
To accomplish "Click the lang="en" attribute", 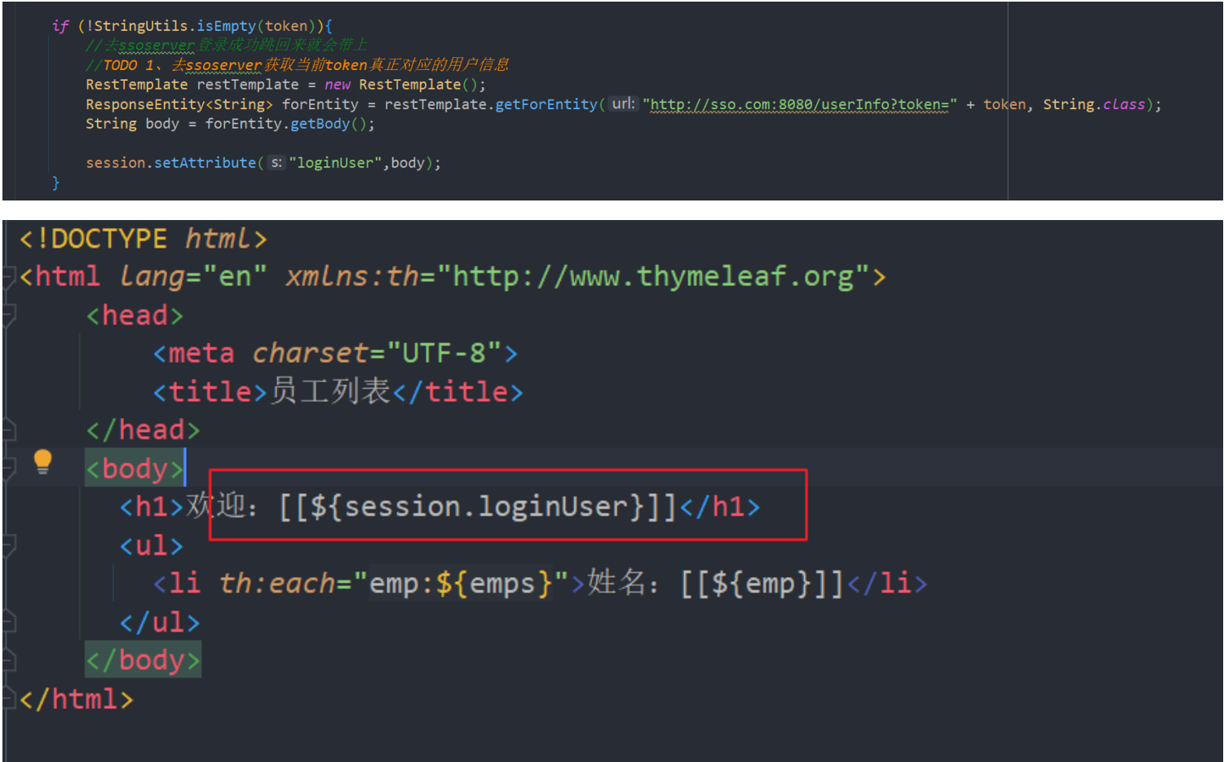I will coord(193,276).
